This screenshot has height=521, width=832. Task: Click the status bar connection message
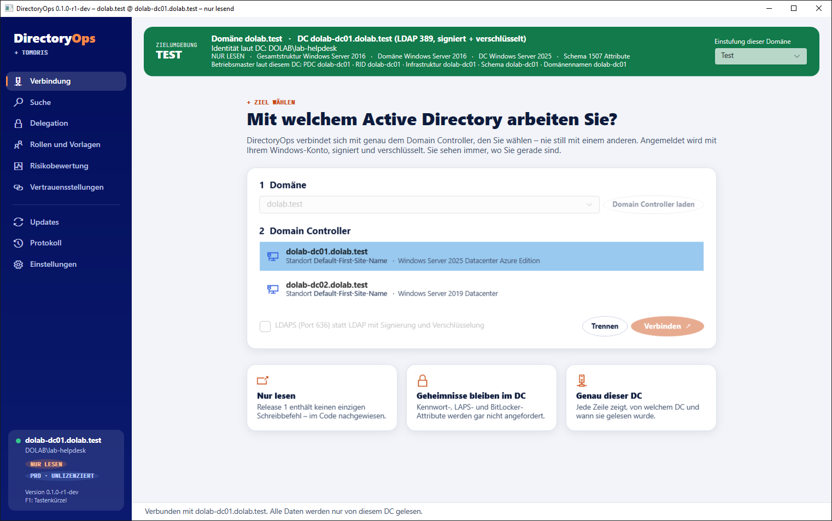(x=284, y=512)
